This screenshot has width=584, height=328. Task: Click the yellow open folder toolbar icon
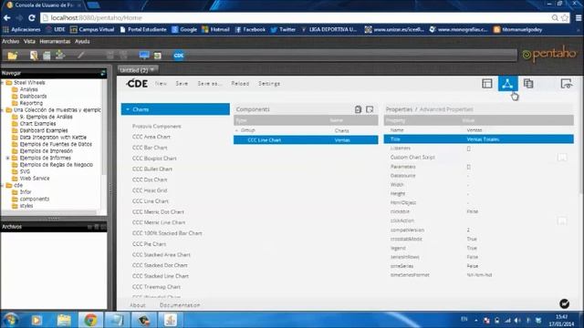13,56
